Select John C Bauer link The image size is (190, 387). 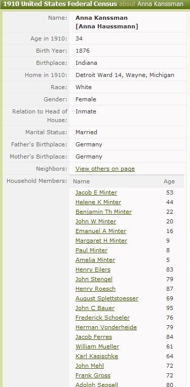tap(95, 308)
